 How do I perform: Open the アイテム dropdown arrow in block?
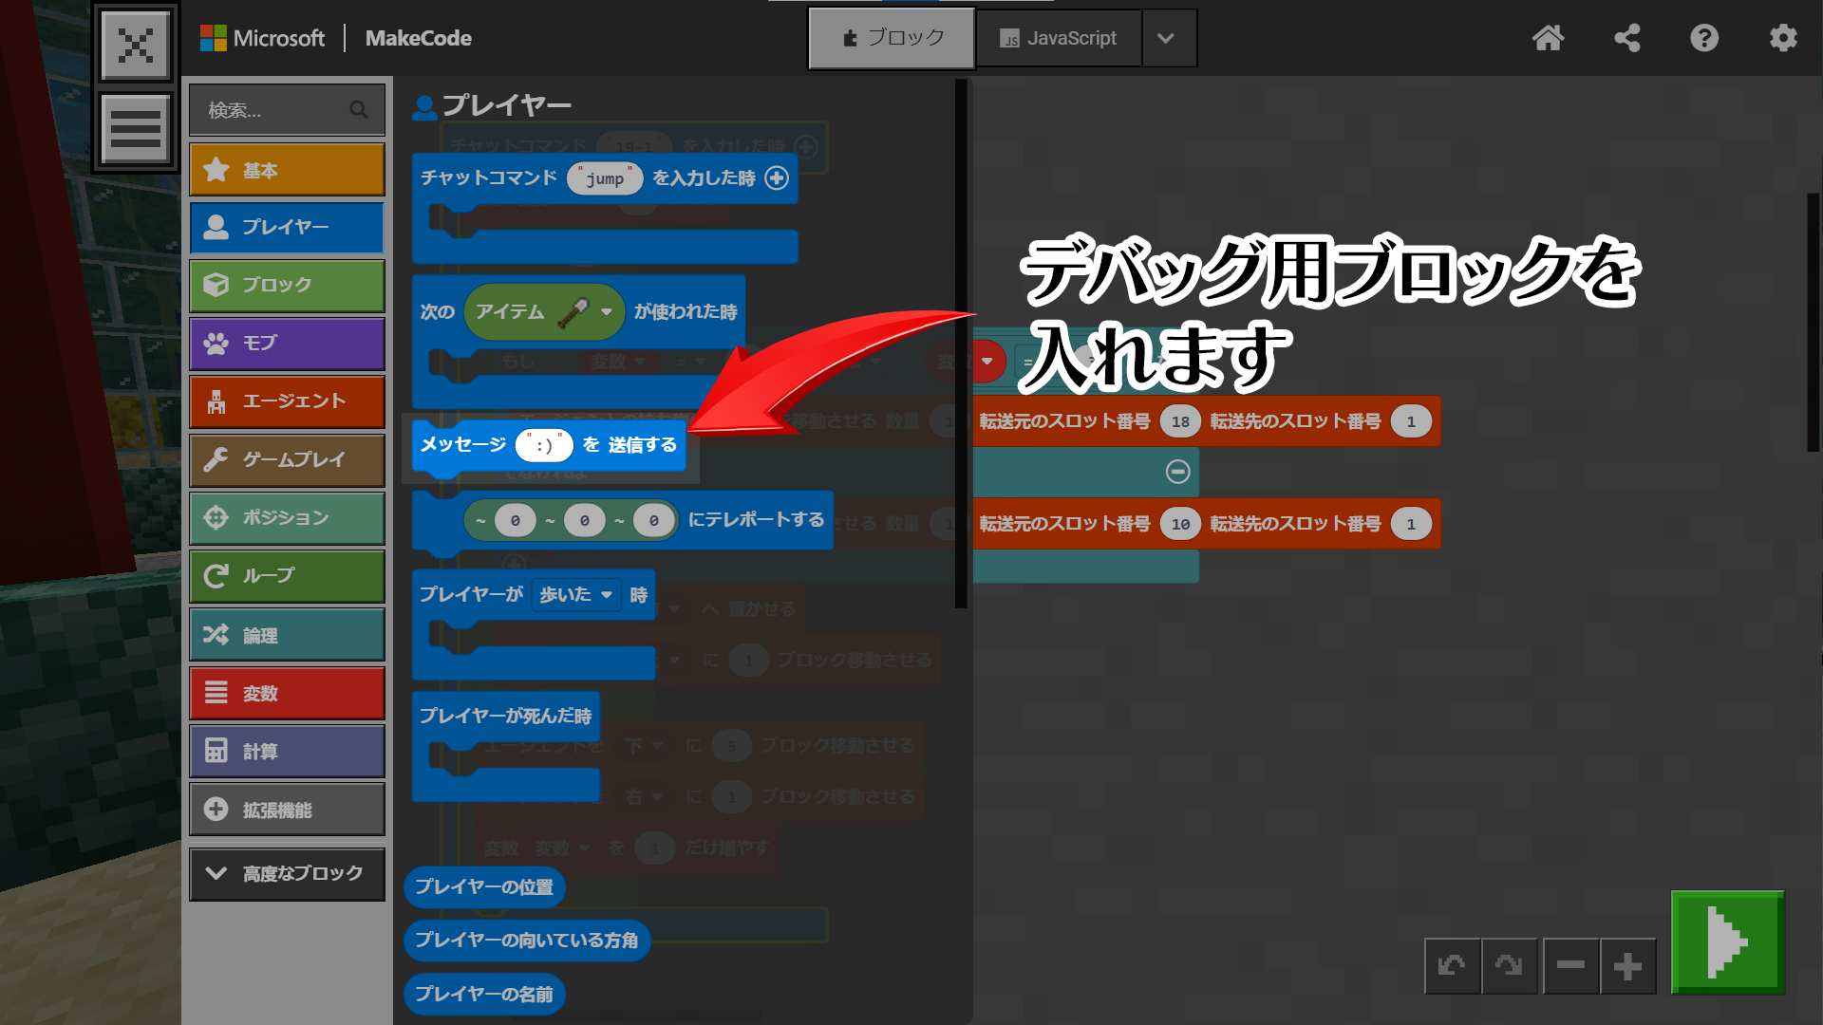(607, 311)
